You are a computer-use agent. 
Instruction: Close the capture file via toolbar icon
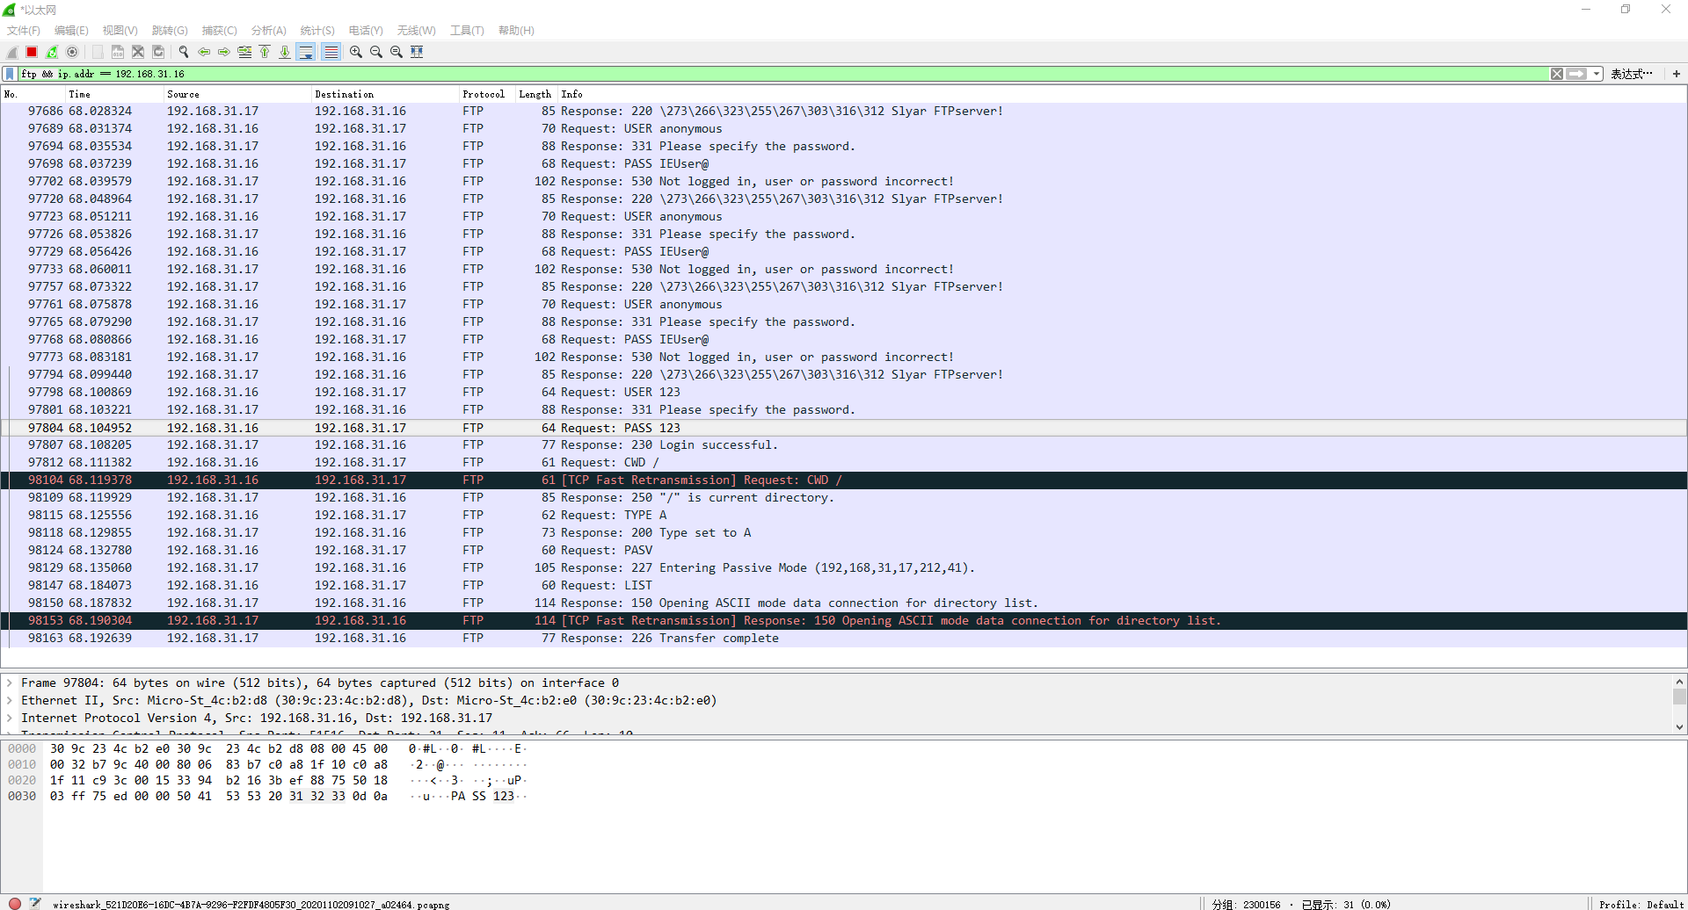click(x=138, y=52)
